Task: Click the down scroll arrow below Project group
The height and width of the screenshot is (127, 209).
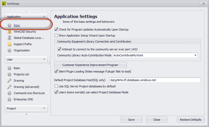Action: tap(26, 114)
